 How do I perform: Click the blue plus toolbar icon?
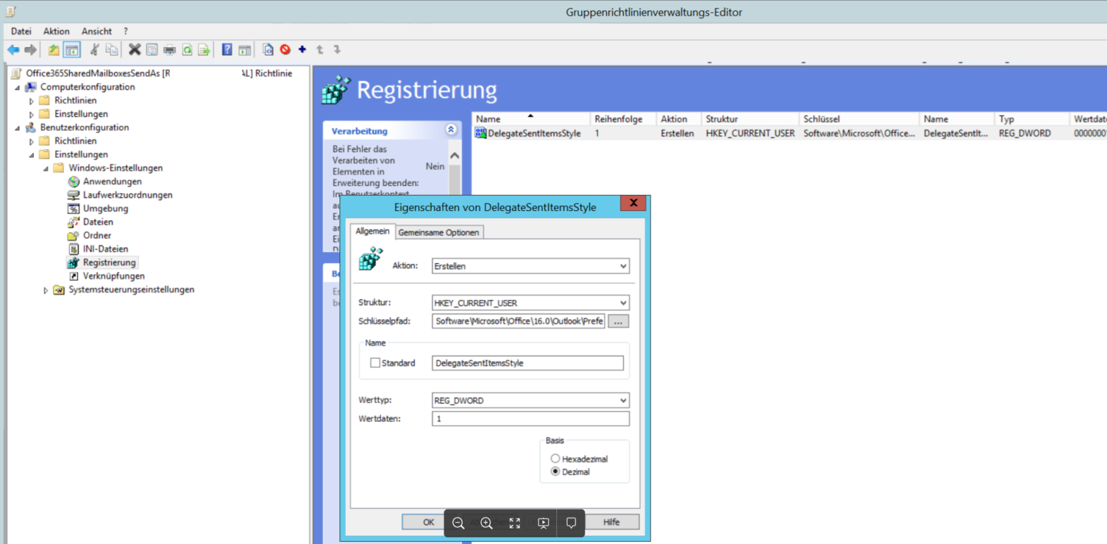pyautogui.click(x=303, y=50)
